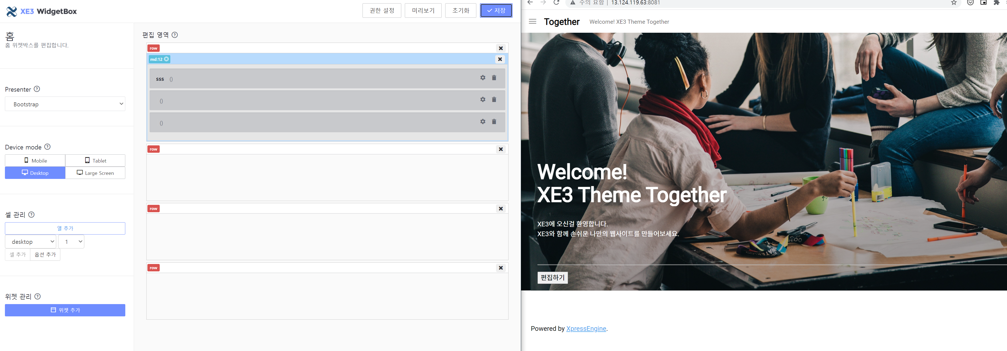Click the 미리보기 preview button
The width and height of the screenshot is (1007, 351).
pyautogui.click(x=423, y=11)
